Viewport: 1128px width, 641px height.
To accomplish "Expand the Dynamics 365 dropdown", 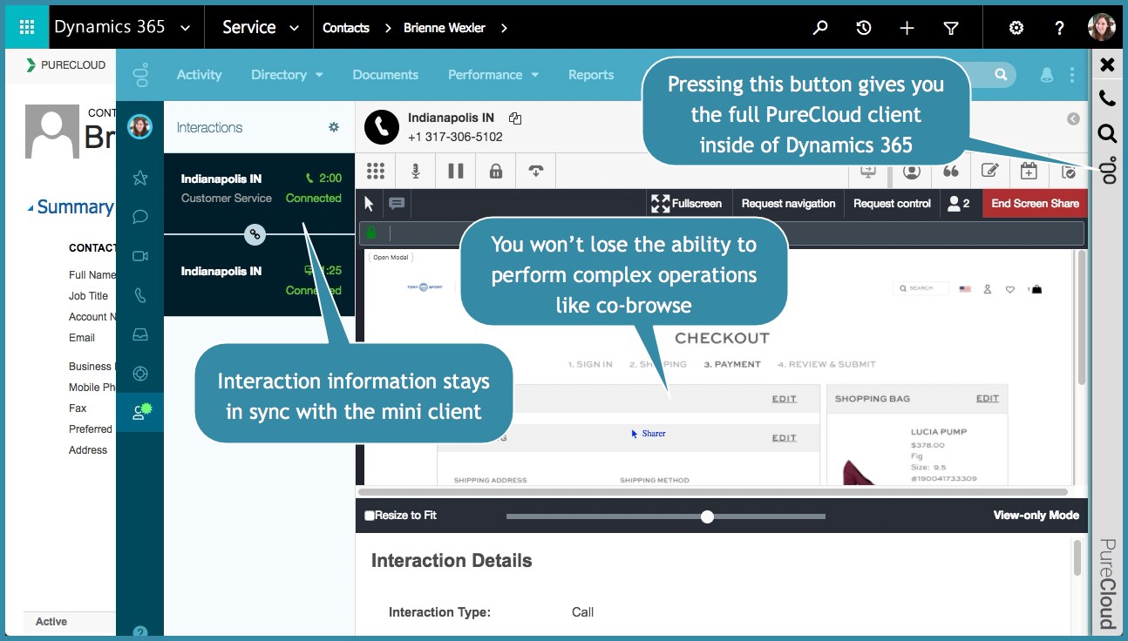I will [x=185, y=28].
